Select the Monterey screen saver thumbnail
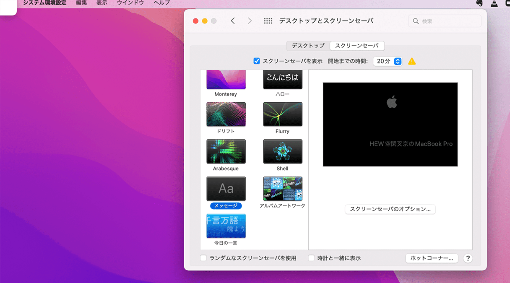Viewport: 510px width, 283px height. click(x=226, y=80)
